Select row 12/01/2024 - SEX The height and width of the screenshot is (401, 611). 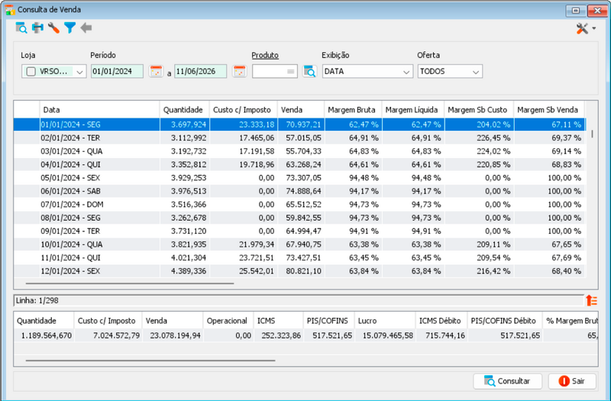pyautogui.click(x=299, y=271)
